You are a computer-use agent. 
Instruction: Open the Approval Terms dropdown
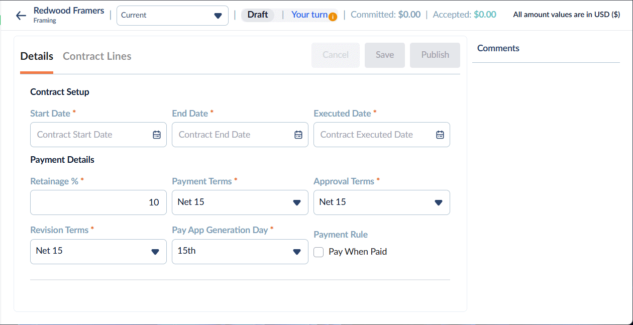click(382, 202)
